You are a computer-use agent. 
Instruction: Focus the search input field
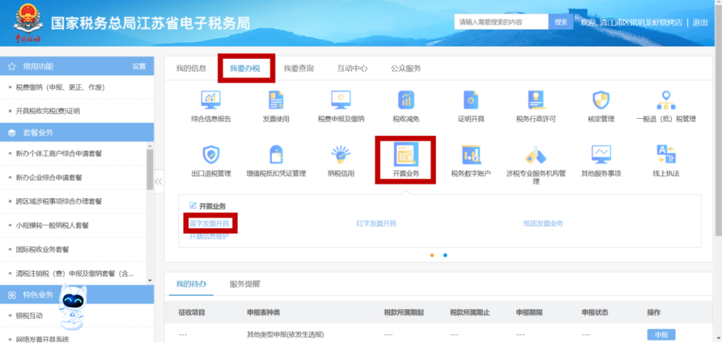[501, 22]
